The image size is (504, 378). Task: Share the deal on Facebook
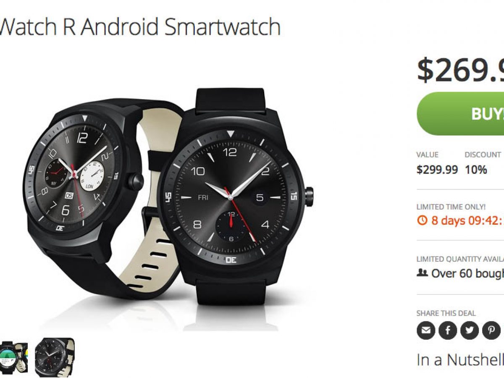click(448, 331)
